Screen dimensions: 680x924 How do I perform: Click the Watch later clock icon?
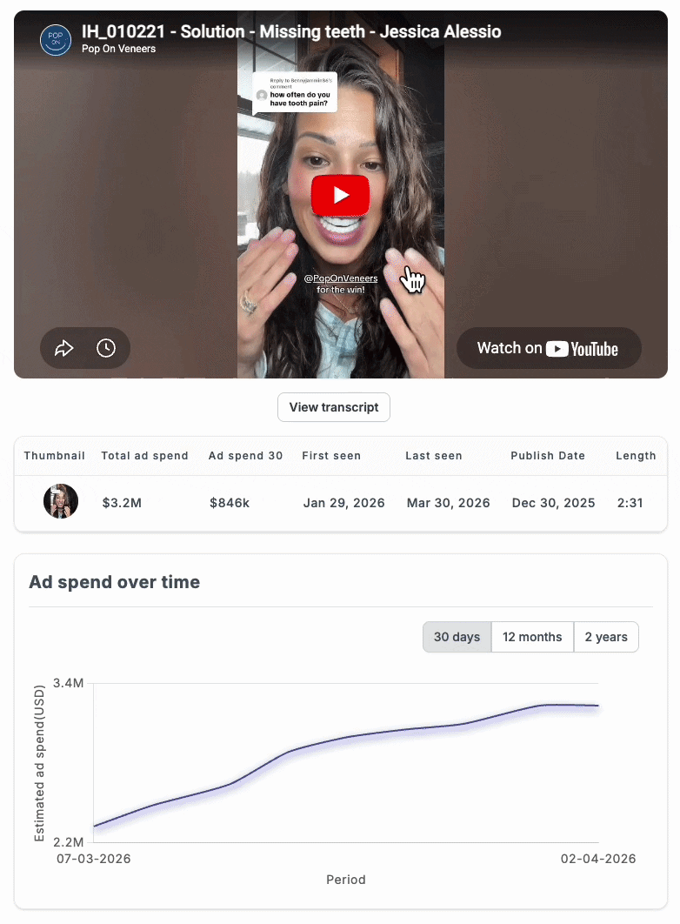click(x=106, y=349)
